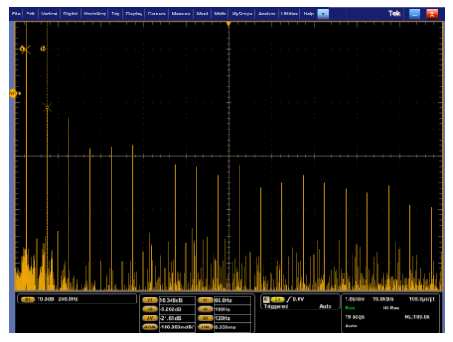This screenshot has height=342, width=453.
Task: Click the ΔV cursor badge
Action: tap(150, 318)
